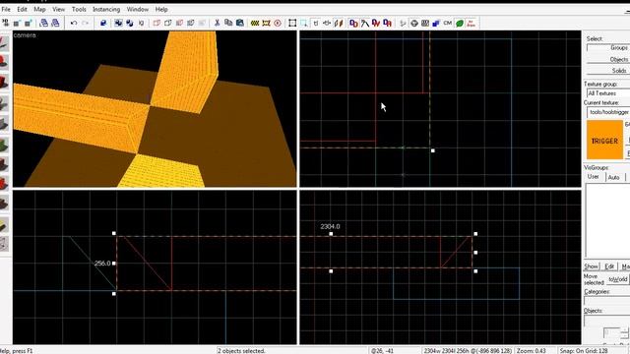
Task: Set selection mode to Groups
Action: tap(608, 47)
